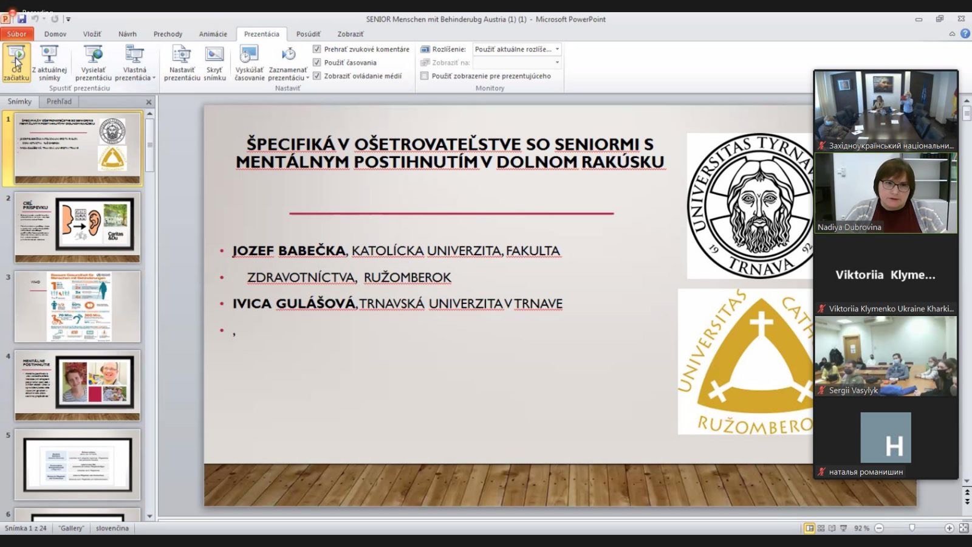Click the slide title ŠPECIFIKÁ V OŠETROVATEĽSTVE text
This screenshot has width=972, height=547.
pyautogui.click(x=450, y=153)
